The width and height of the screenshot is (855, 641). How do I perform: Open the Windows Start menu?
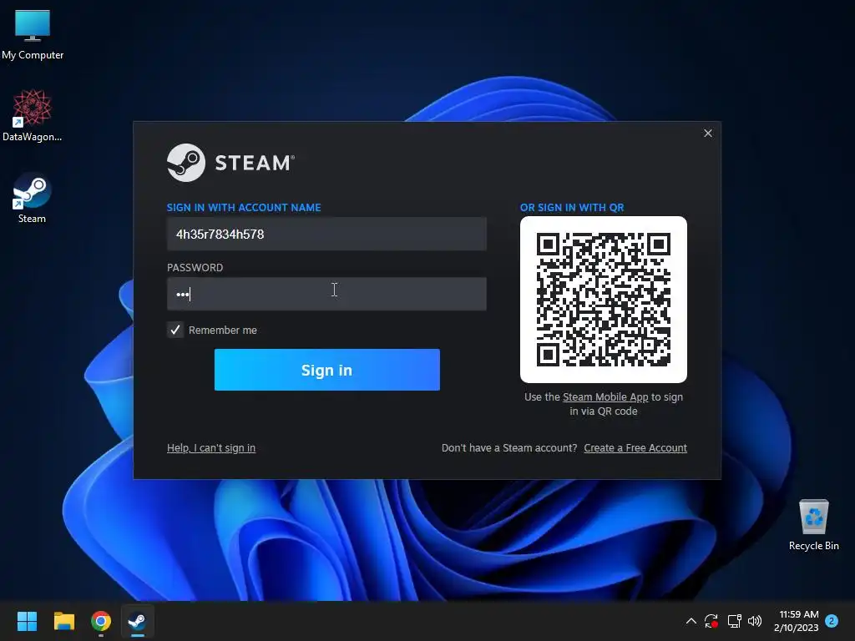coord(27,621)
